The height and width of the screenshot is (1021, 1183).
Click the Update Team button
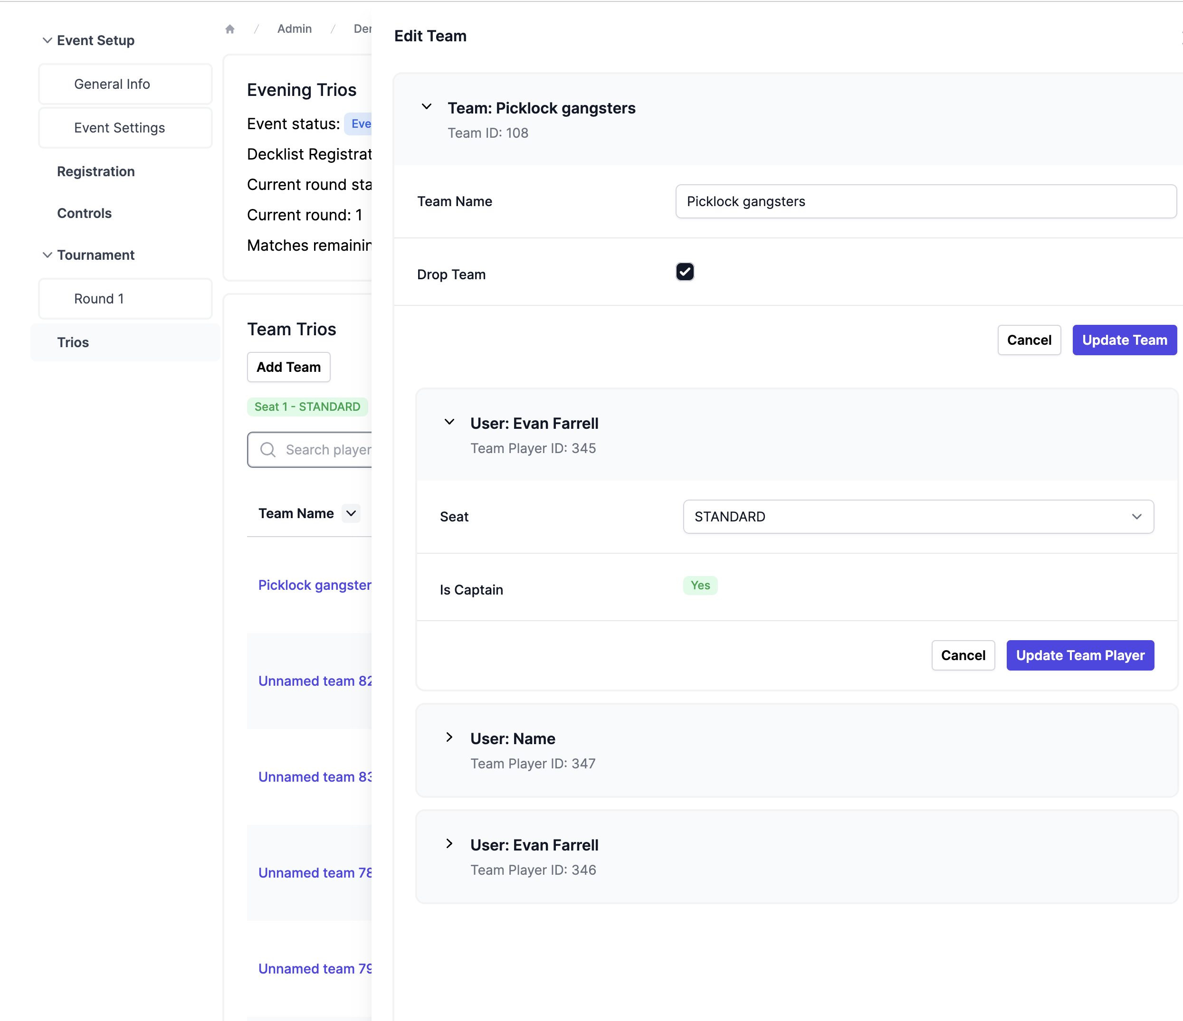click(1124, 340)
